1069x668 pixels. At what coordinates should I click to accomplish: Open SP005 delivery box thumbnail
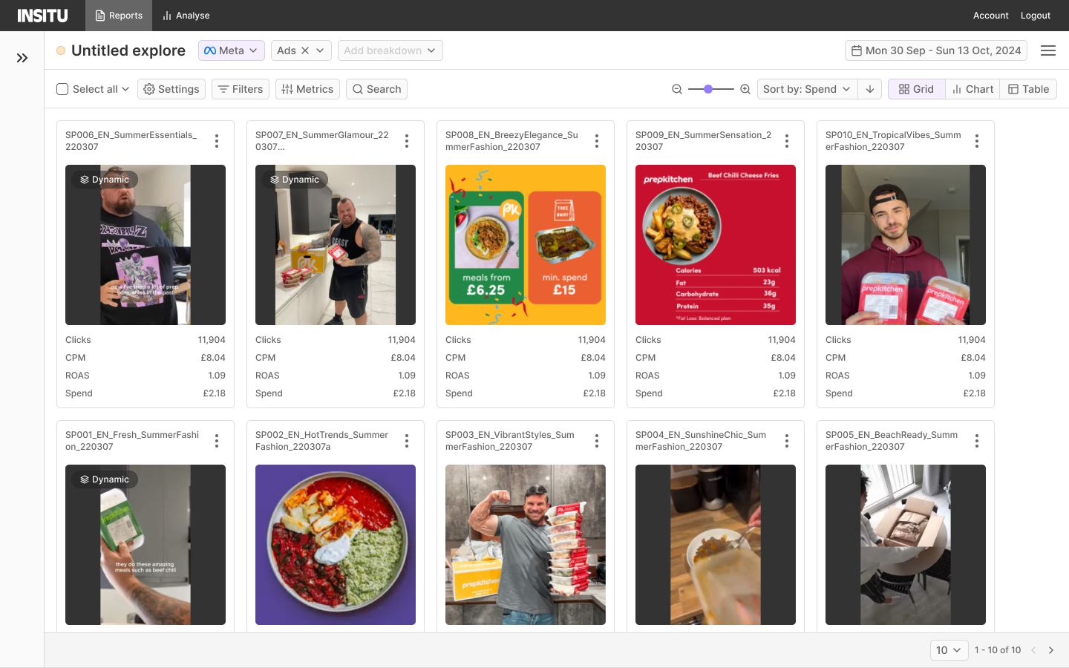pos(906,545)
